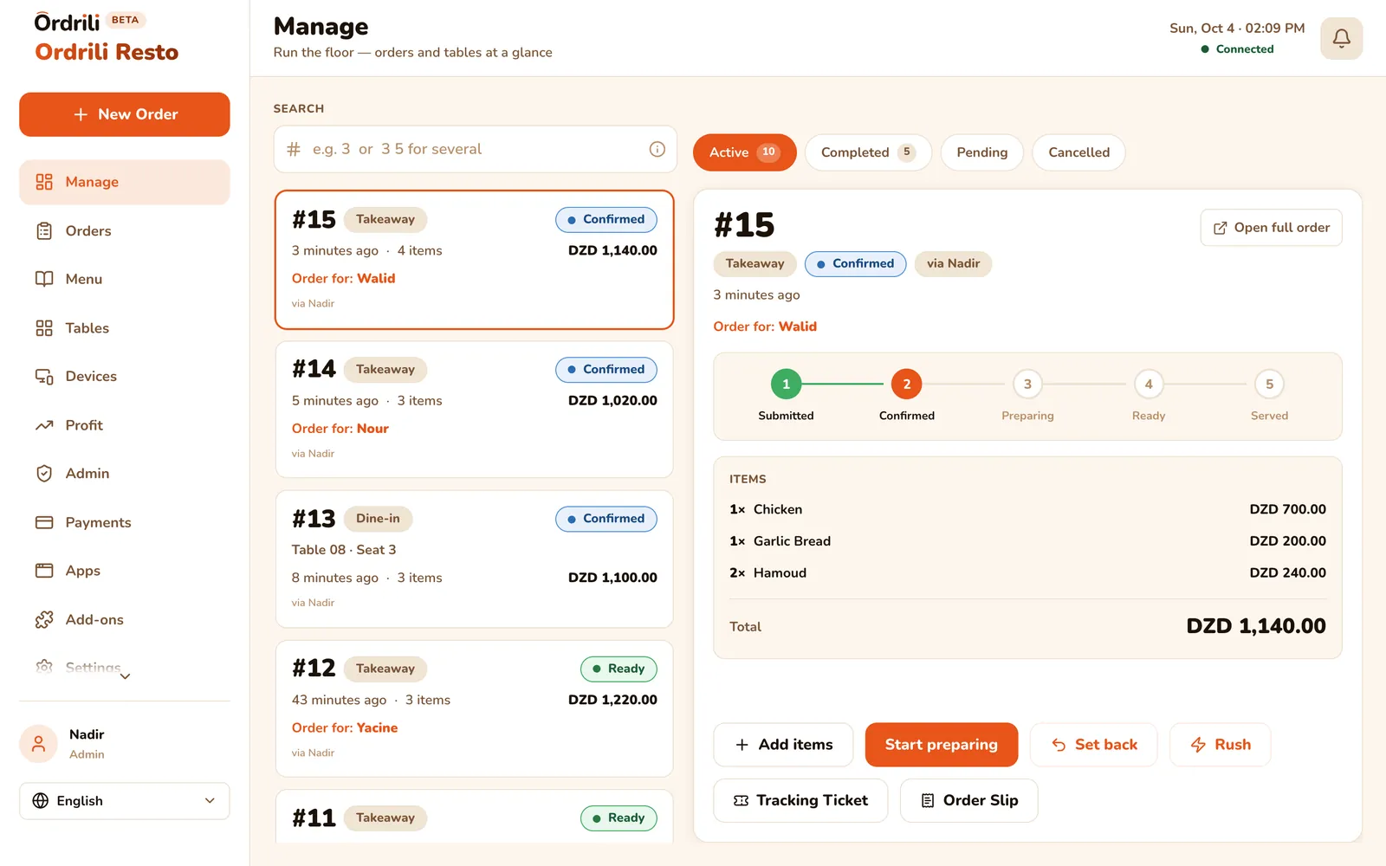Select the Cancelled filter tab

(x=1078, y=152)
